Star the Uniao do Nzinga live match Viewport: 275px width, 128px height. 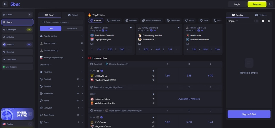[x=153, y=94]
